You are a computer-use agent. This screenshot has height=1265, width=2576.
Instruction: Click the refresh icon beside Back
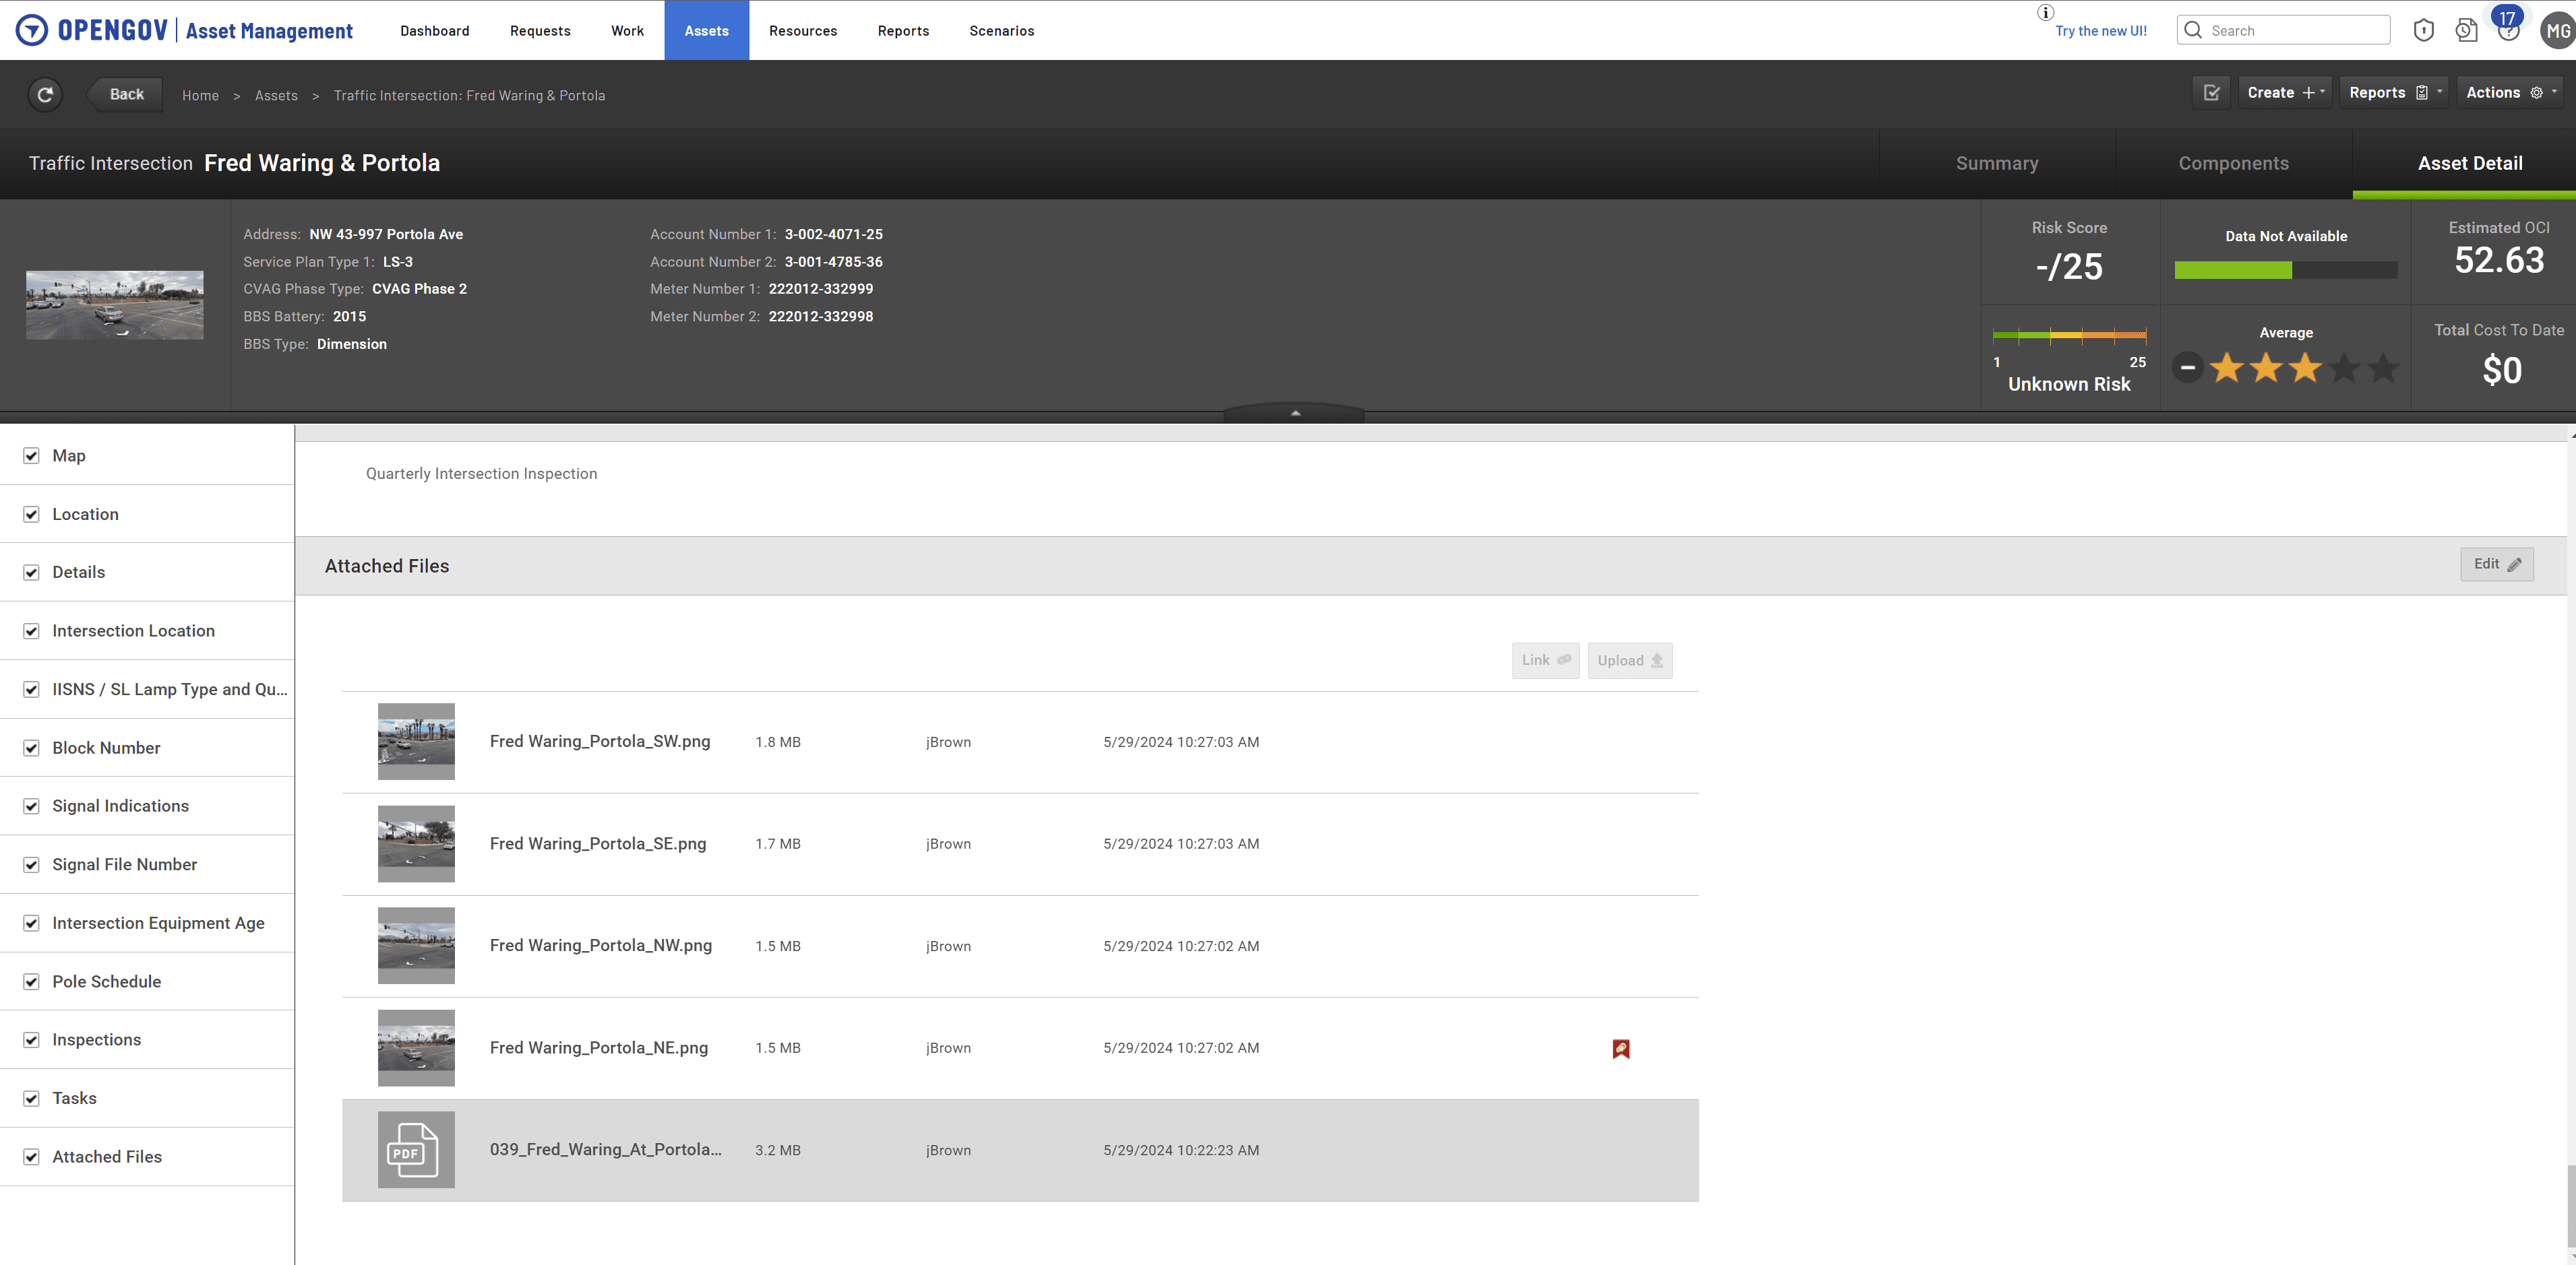tap(45, 94)
